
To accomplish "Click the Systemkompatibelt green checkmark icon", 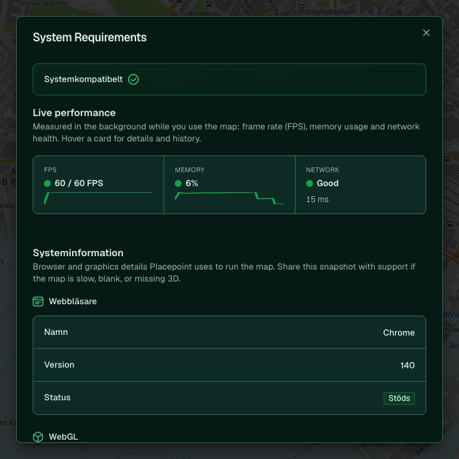I will [x=133, y=79].
